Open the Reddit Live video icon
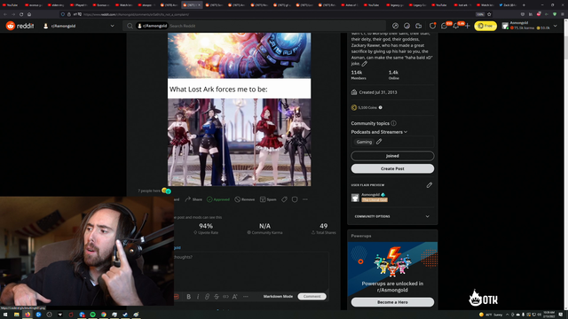The image size is (568, 319). coord(418,26)
